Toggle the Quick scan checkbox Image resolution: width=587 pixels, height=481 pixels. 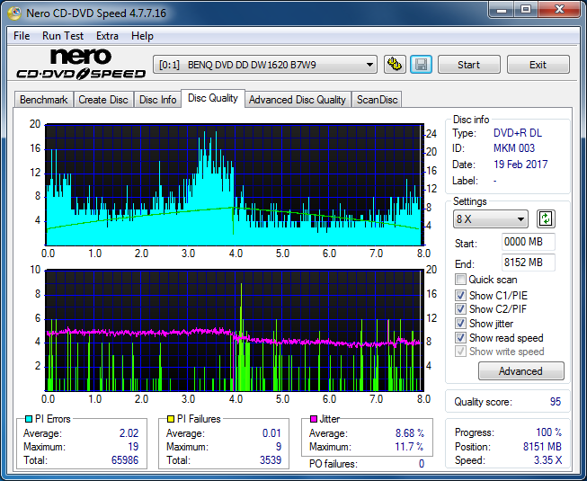pyautogui.click(x=460, y=280)
